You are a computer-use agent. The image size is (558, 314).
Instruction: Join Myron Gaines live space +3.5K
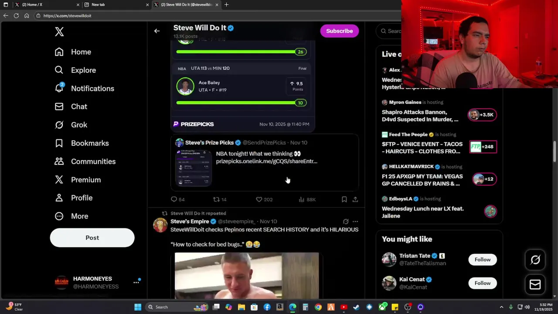[x=482, y=115]
